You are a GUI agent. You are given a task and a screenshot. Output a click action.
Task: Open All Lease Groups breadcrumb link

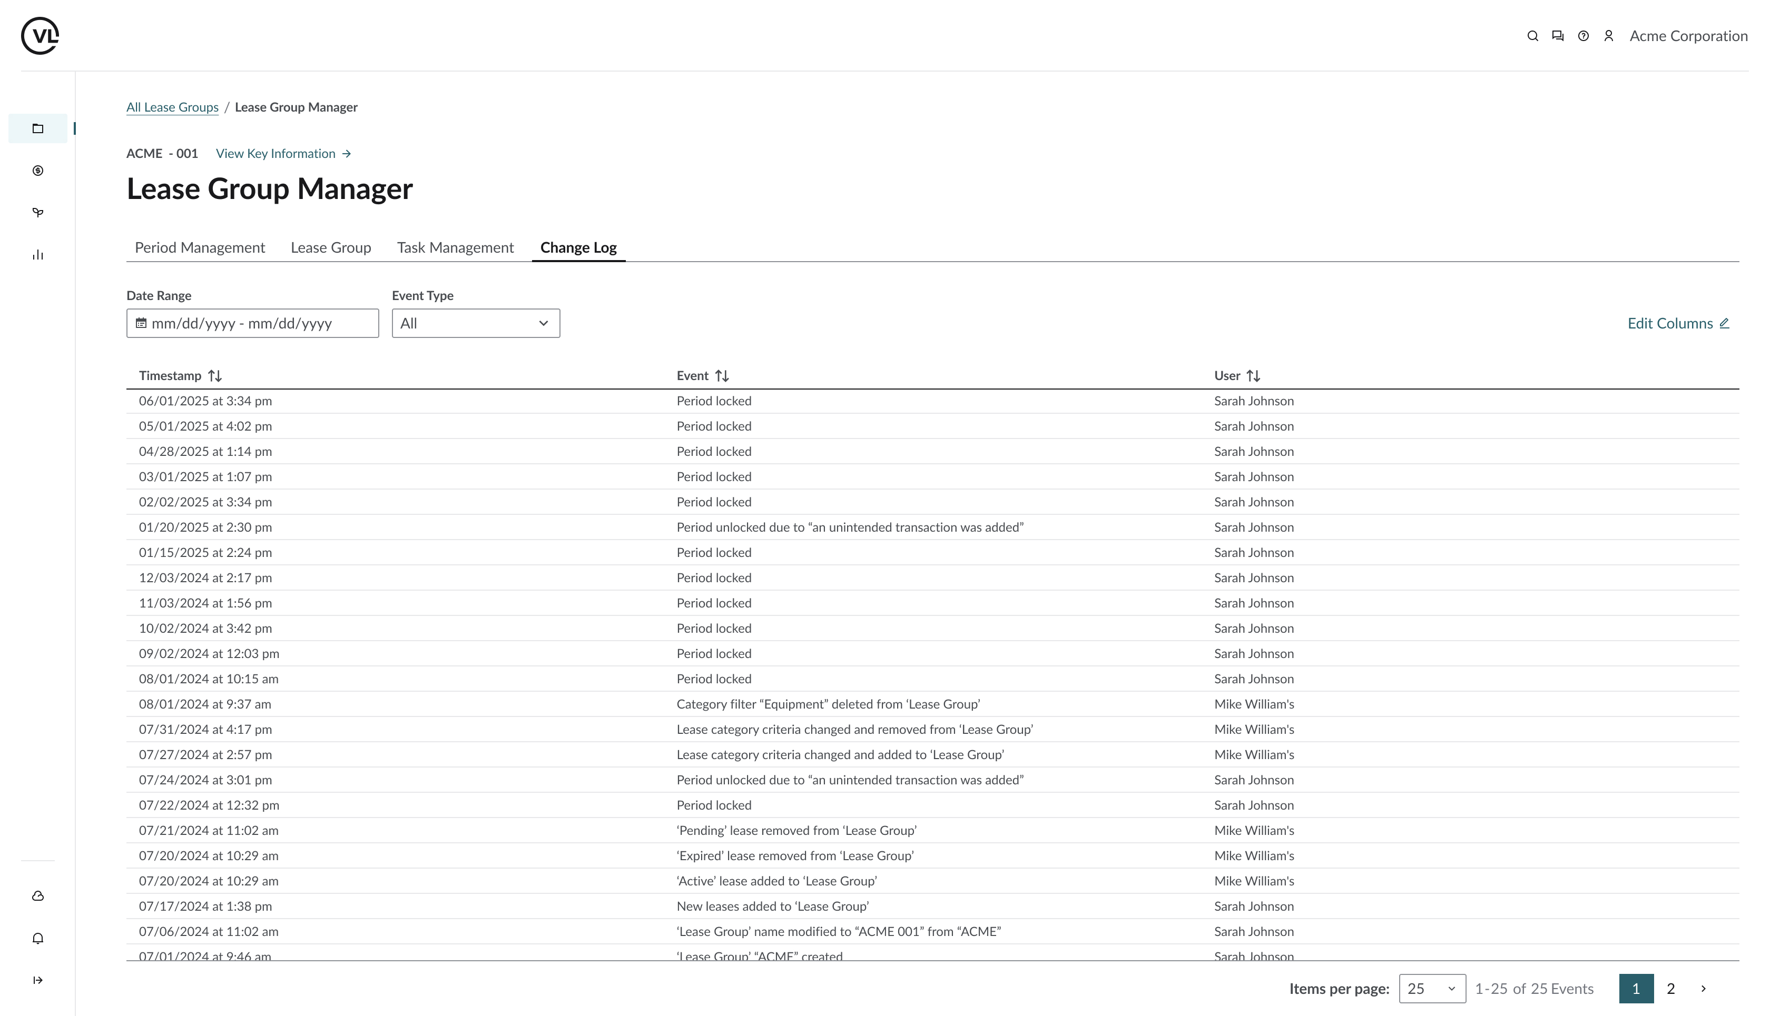172,107
